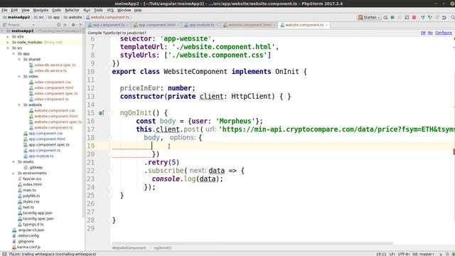Open the Project panel settings gear

(73, 25)
